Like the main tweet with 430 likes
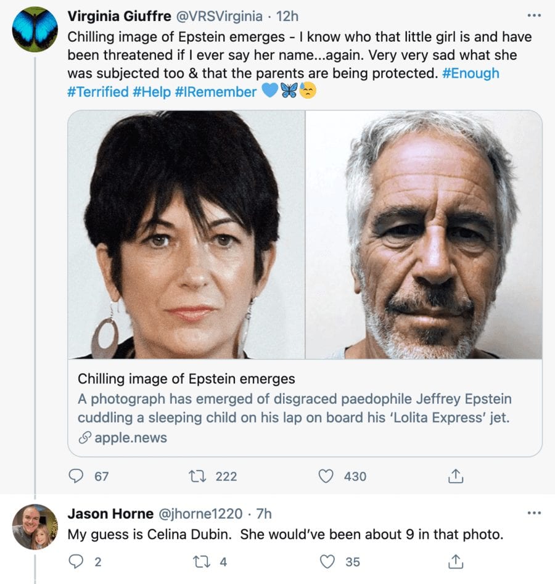The image size is (555, 584). 328,476
